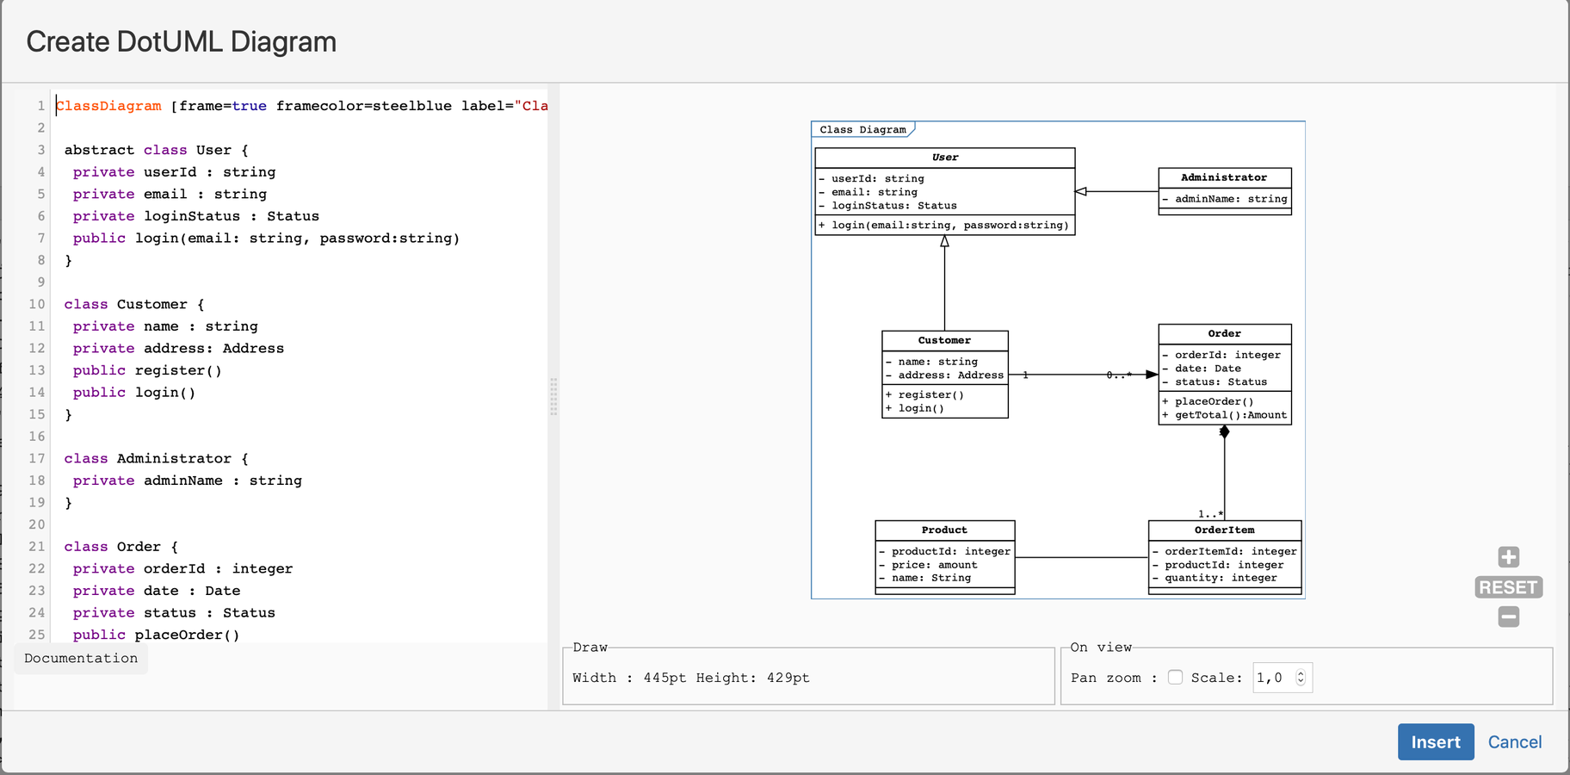Screen dimensions: 1570x775
Task: Cancel the diagram dialog
Action: pos(1515,742)
